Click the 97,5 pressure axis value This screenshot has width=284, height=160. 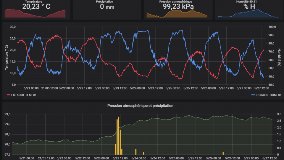(x=7, y=155)
